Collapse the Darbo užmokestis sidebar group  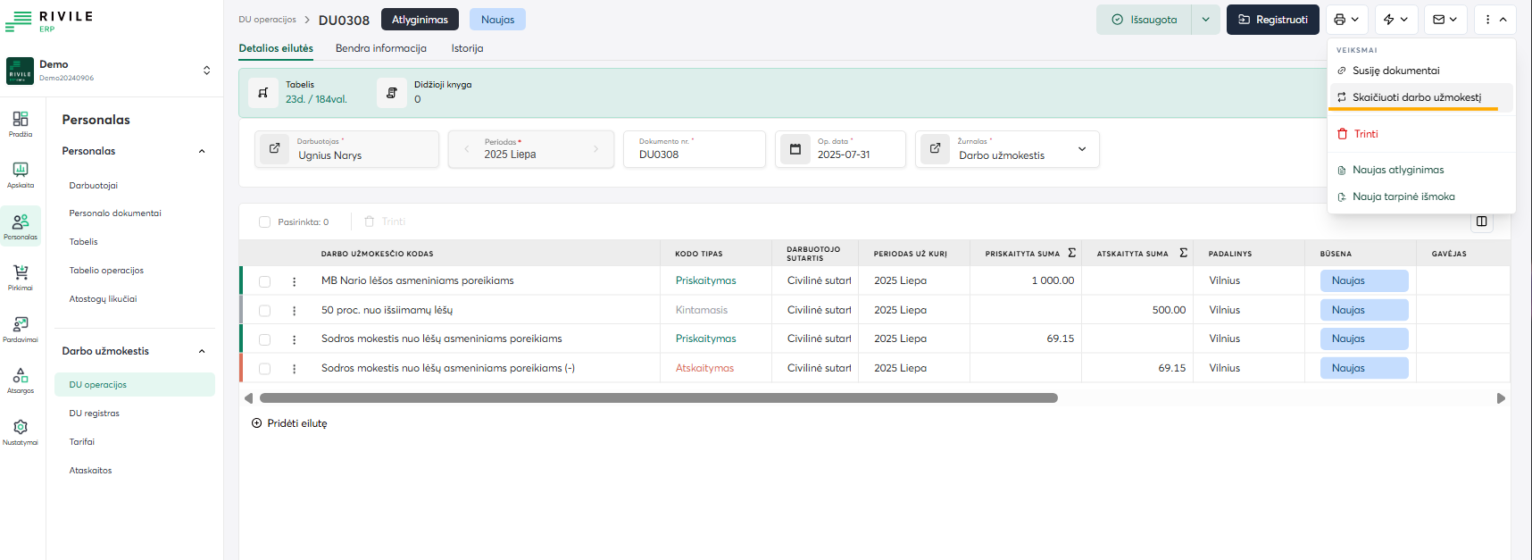pos(202,351)
